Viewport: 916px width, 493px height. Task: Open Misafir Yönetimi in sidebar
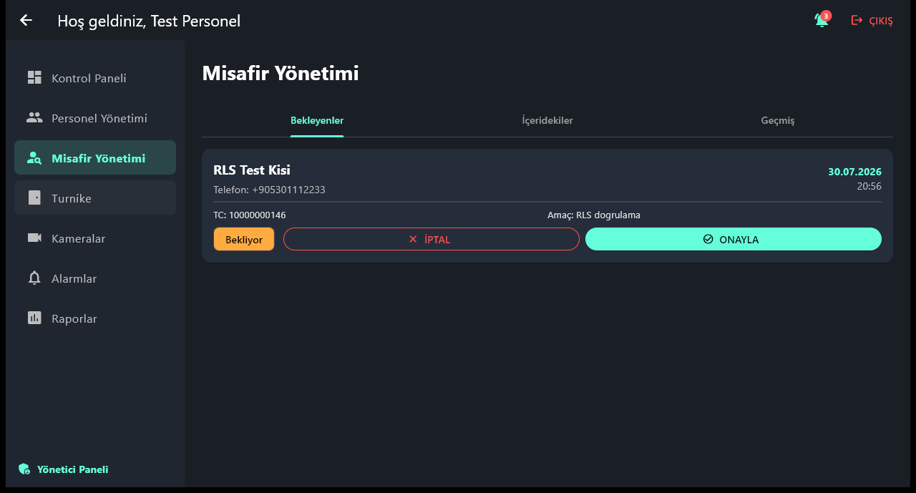95,157
